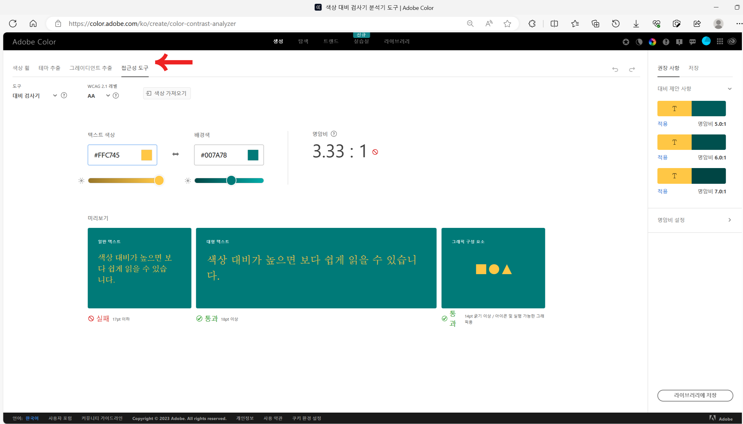Collapse the 대비 제안 사항 section
Viewport: 743px width, 424px height.
pos(729,89)
